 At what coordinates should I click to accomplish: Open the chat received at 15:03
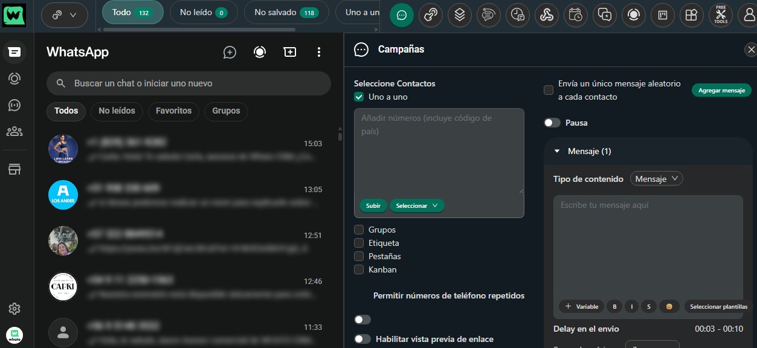coord(188,149)
